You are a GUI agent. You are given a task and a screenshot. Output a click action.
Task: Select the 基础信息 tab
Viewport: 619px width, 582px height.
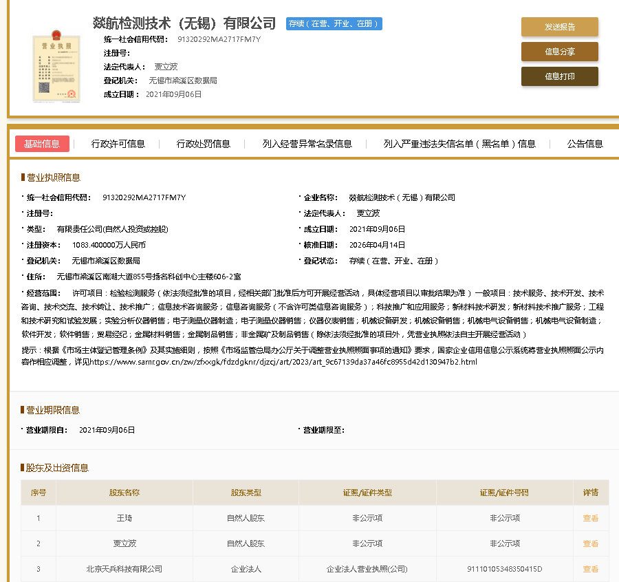(42, 144)
